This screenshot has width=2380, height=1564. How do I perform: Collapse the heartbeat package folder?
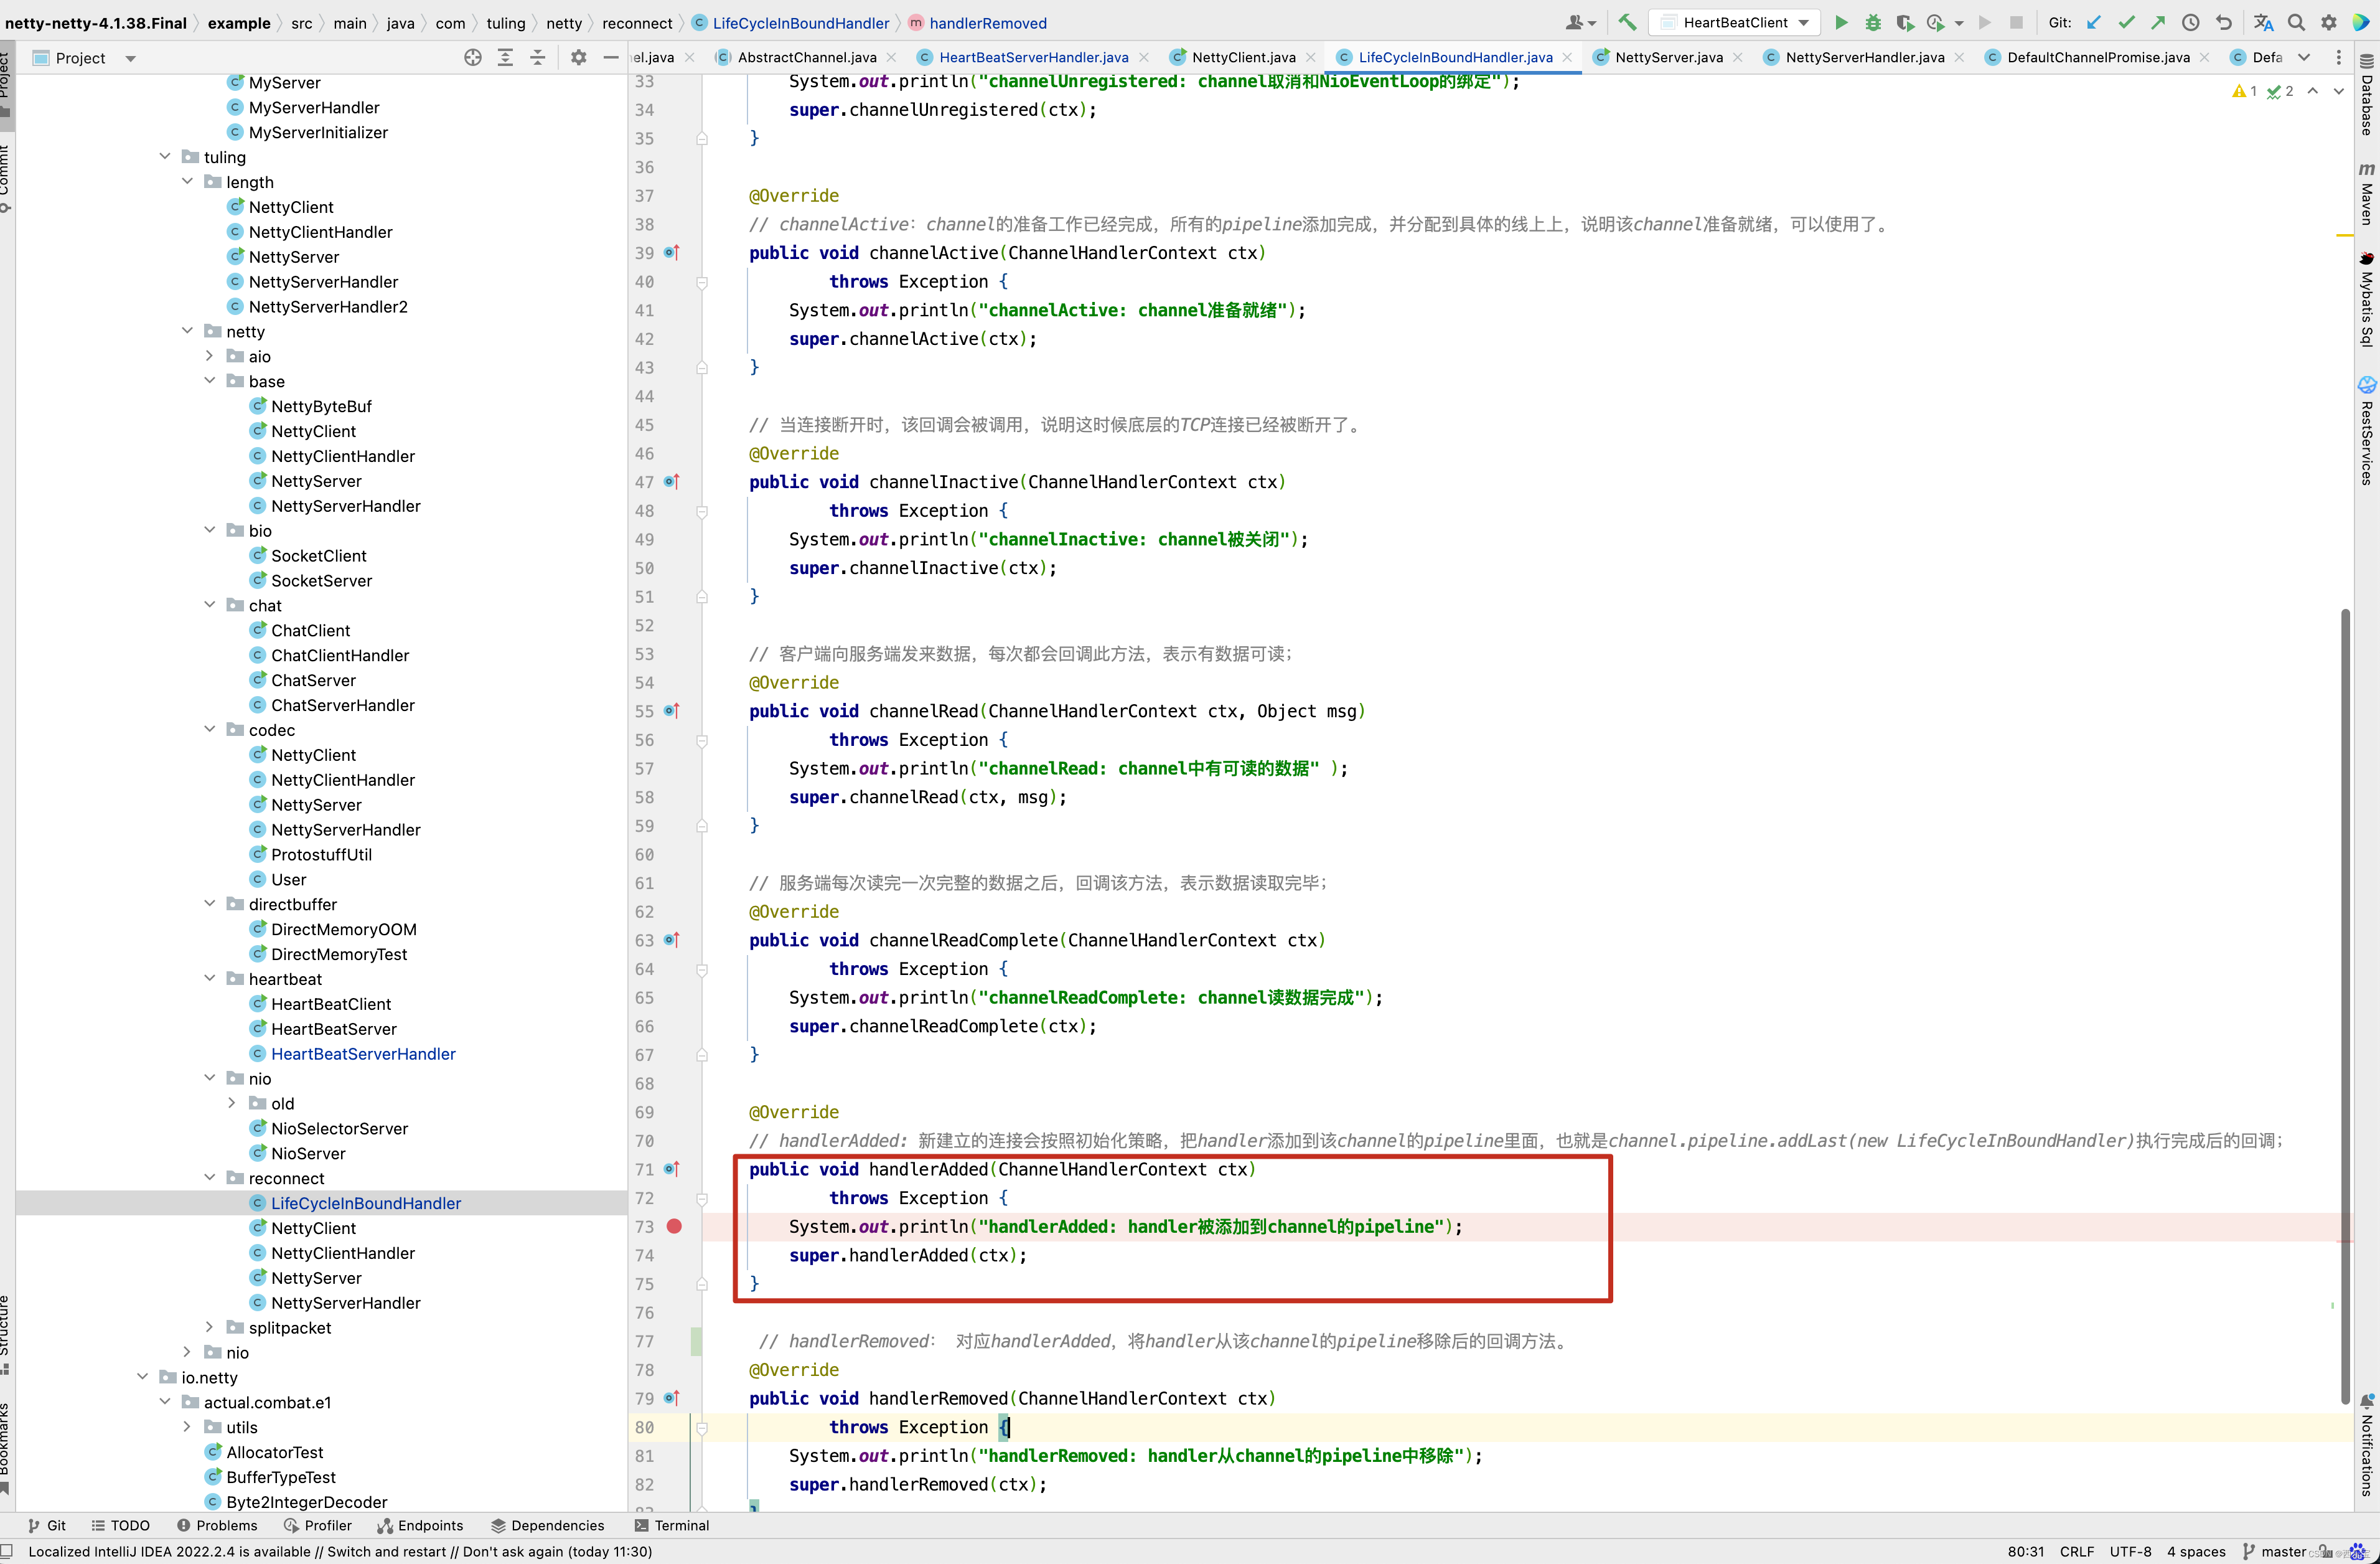tap(210, 979)
